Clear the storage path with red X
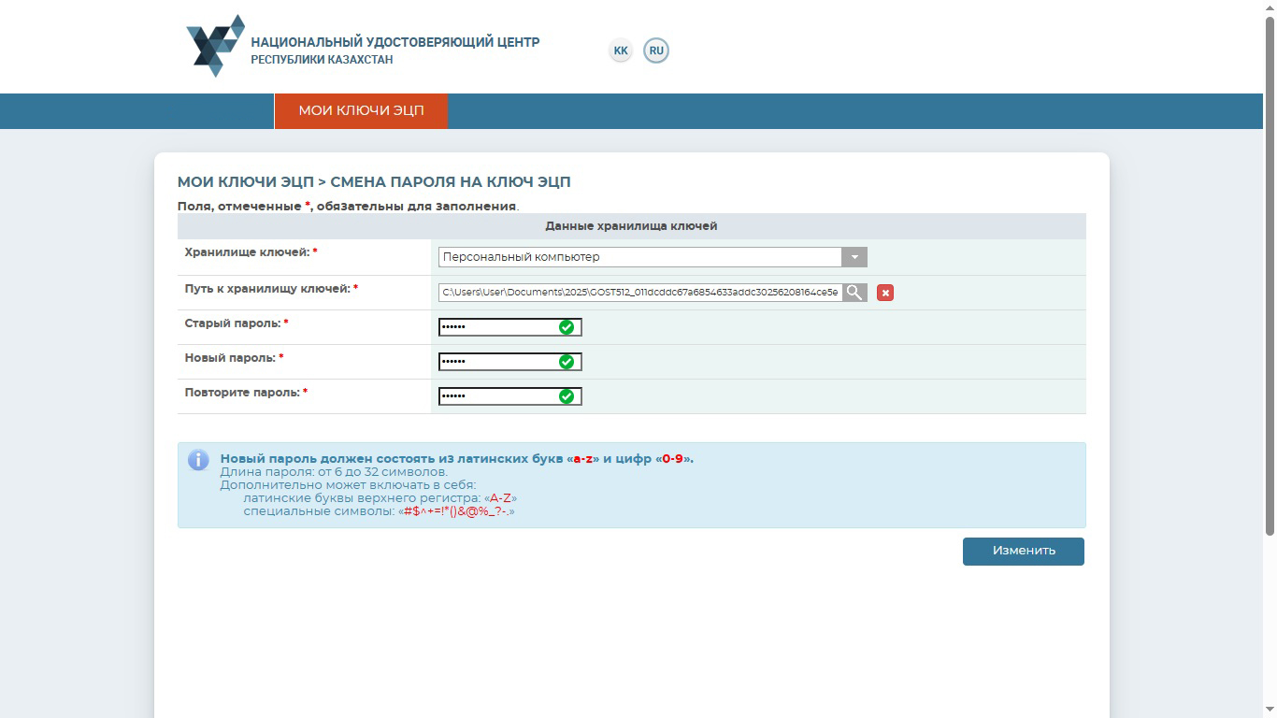Viewport: 1277px width, 718px height. 885,293
